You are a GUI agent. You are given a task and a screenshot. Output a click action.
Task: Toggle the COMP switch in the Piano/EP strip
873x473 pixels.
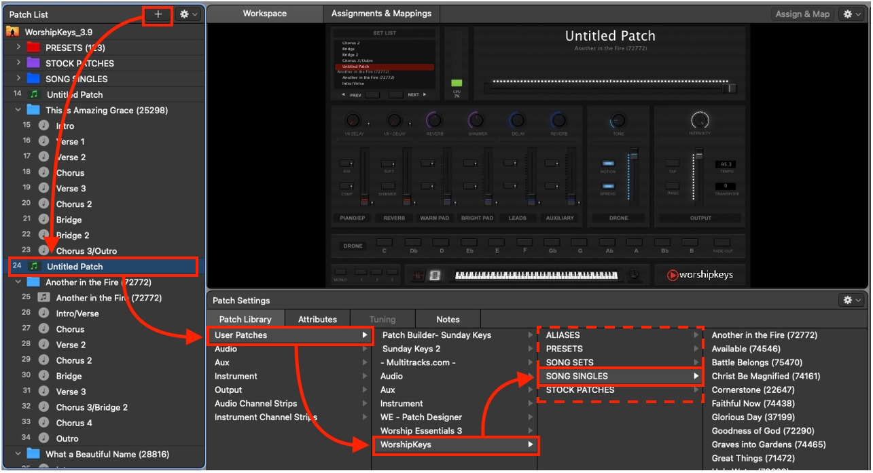click(347, 186)
